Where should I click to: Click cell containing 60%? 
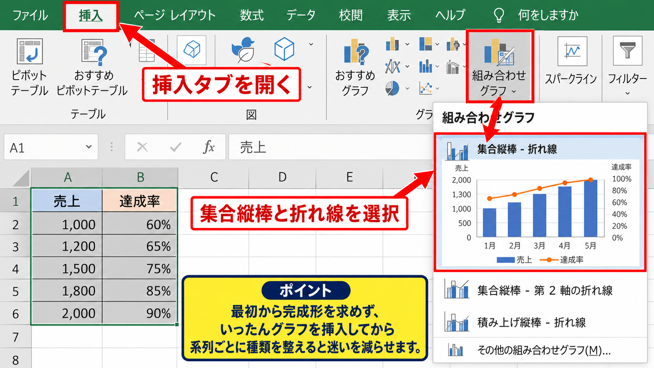[x=140, y=224]
